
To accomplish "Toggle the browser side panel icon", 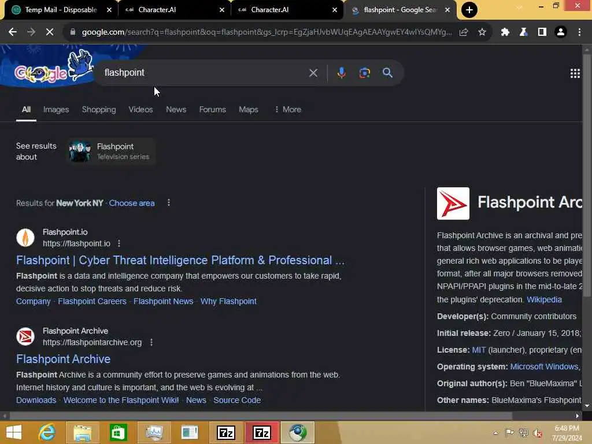I will point(542,32).
